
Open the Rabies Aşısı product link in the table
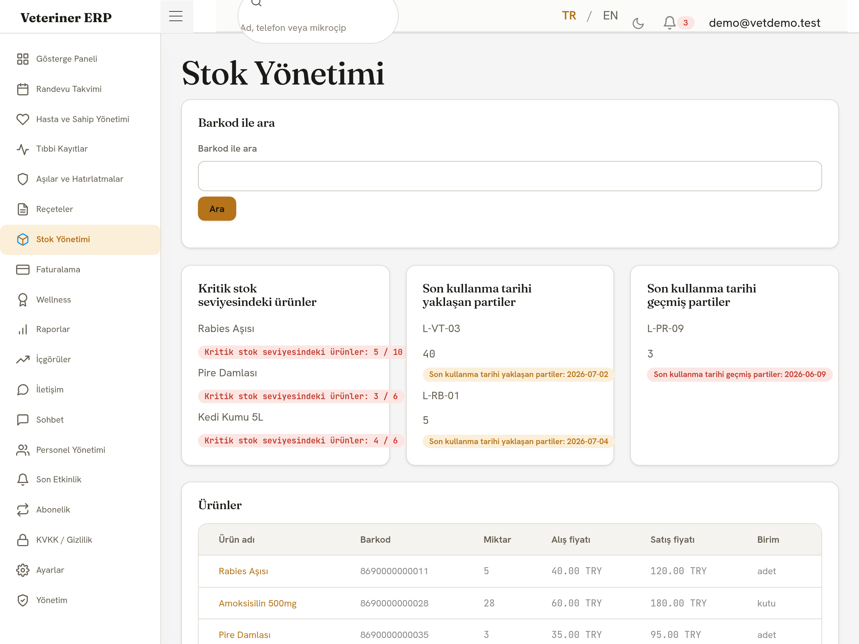(x=243, y=571)
